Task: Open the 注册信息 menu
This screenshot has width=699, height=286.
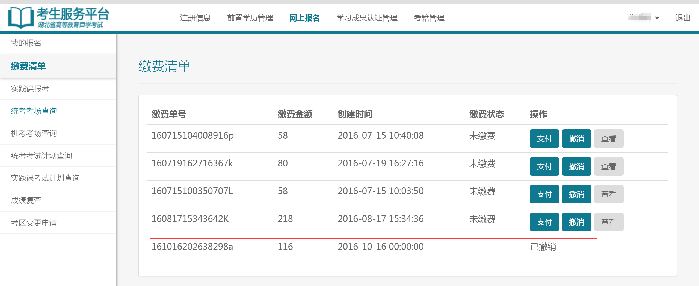Action: coord(195,18)
